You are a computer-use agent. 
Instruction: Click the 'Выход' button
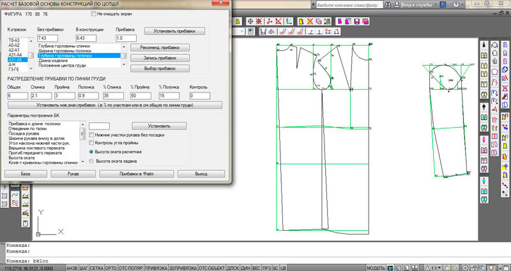[x=201, y=173]
